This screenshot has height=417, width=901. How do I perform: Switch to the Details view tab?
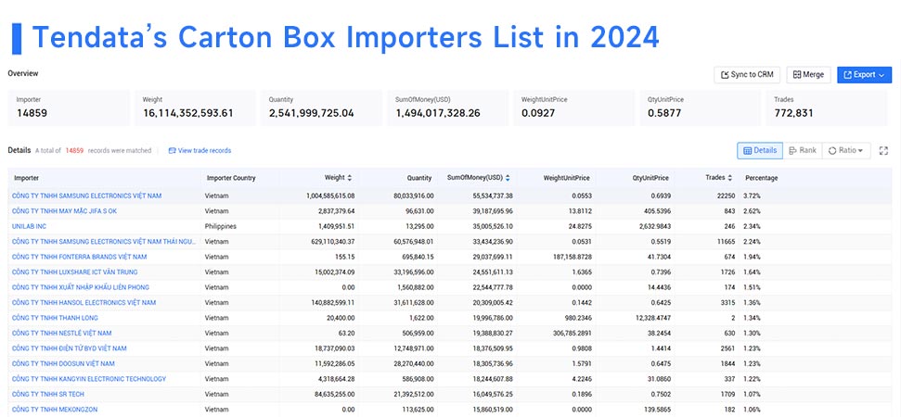click(760, 150)
